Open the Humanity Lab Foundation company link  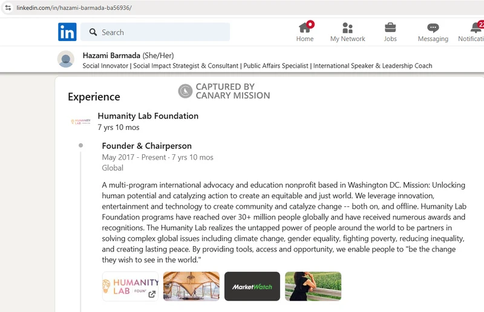tap(148, 116)
